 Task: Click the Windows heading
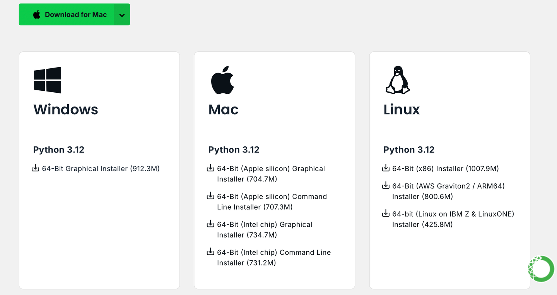click(x=66, y=109)
